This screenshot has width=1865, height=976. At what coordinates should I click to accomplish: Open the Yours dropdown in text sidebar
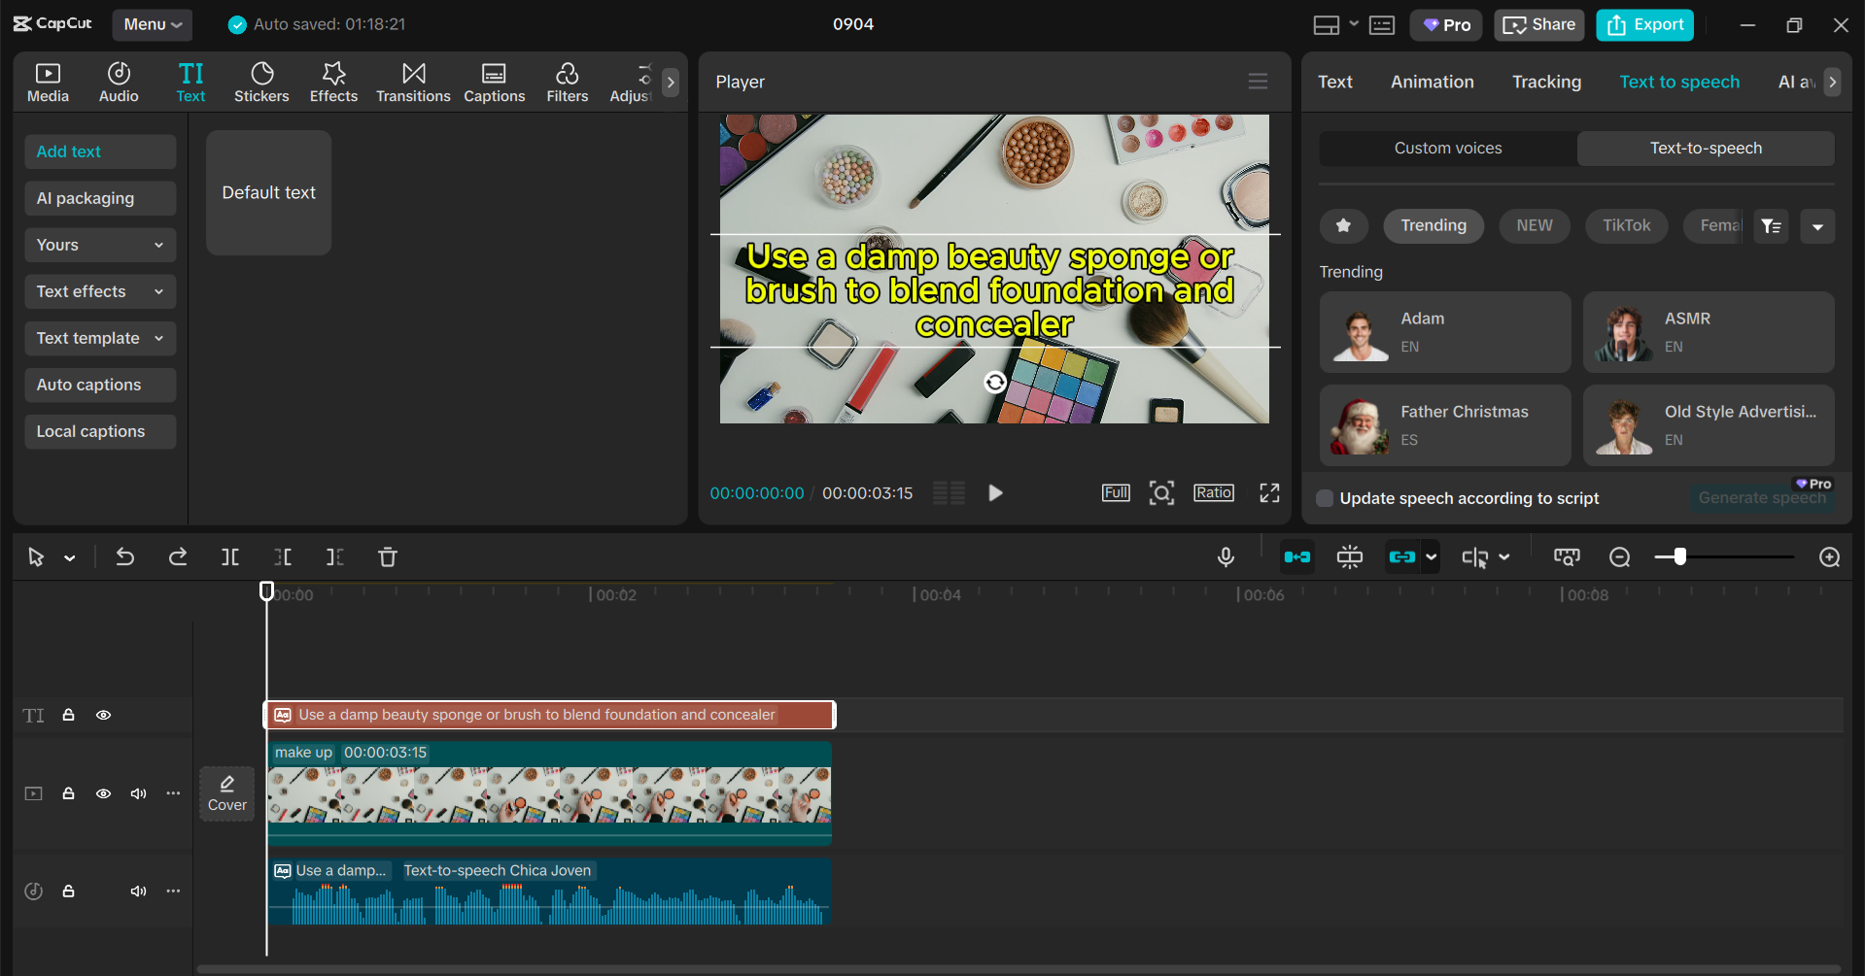[99, 245]
